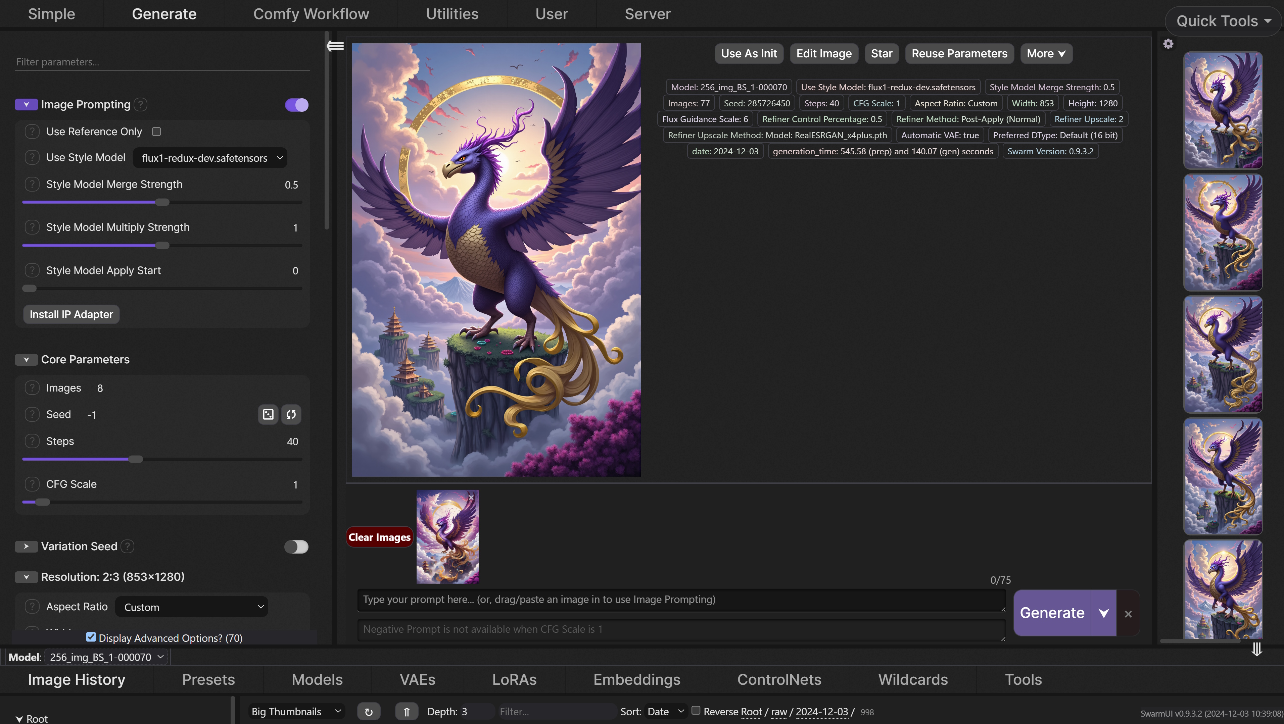Click the Install IP Adapter button
Screen dimensions: 1284x724
(x=71, y=314)
